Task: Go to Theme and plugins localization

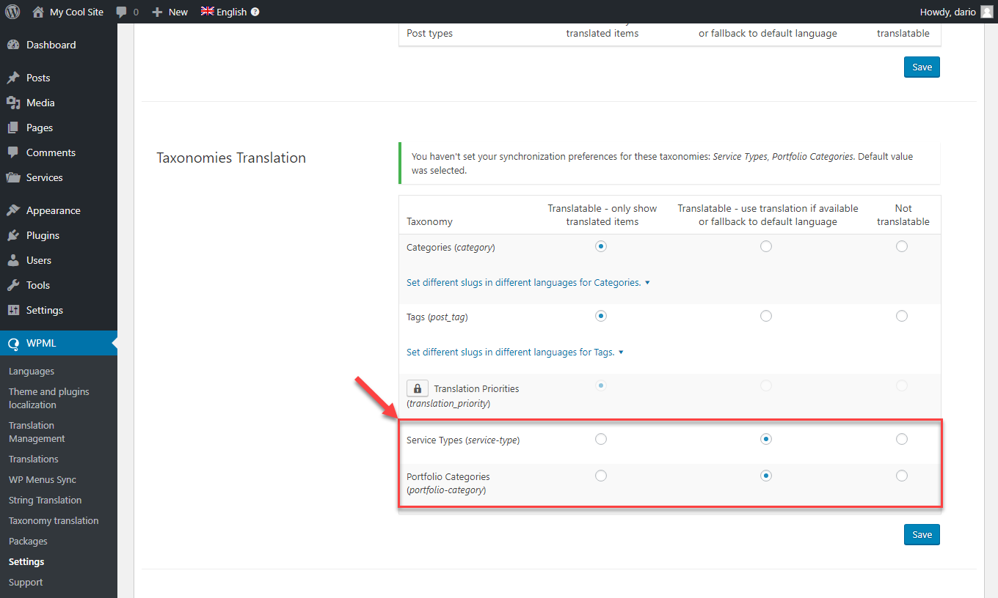Action: pos(49,398)
